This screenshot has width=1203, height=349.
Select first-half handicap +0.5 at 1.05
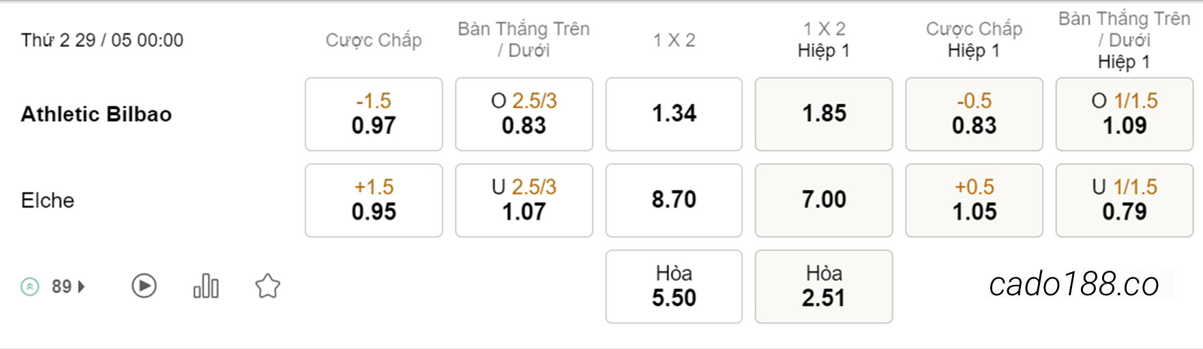[x=974, y=200]
